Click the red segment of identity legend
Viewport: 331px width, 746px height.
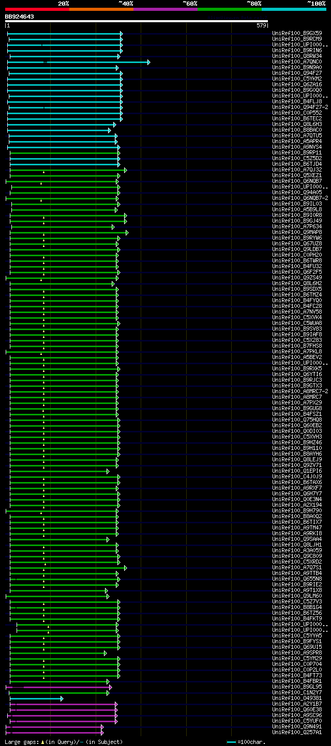pos(37,9)
